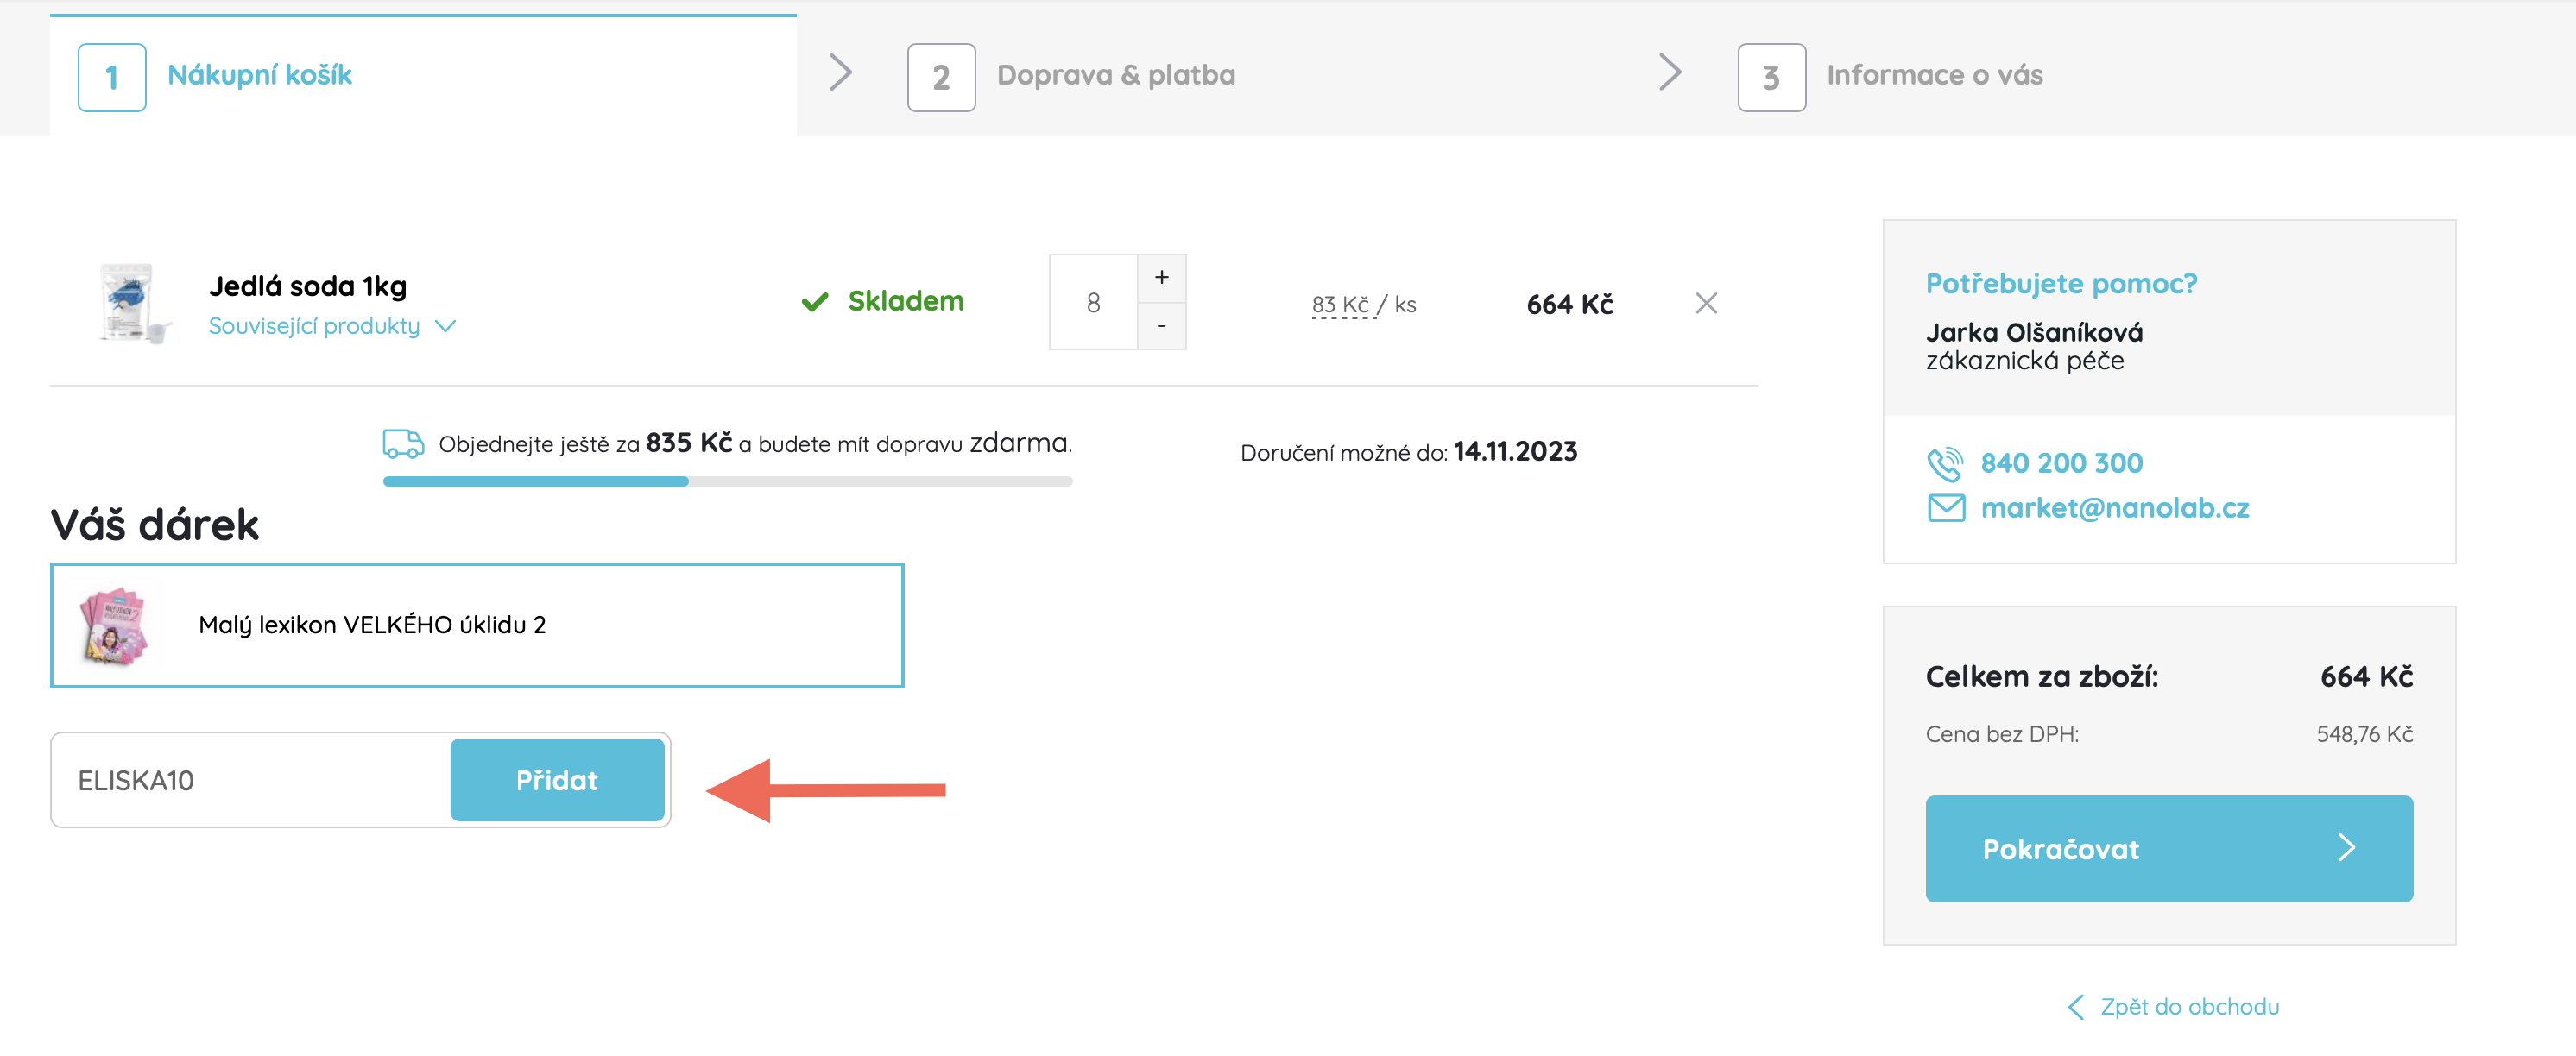
Task: Click the Potřebujete pomoc? heading
Action: pyautogui.click(x=2061, y=284)
